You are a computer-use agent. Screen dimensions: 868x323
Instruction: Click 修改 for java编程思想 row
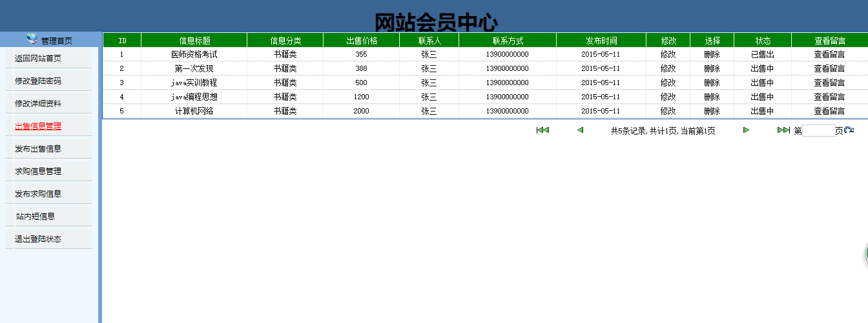(668, 97)
